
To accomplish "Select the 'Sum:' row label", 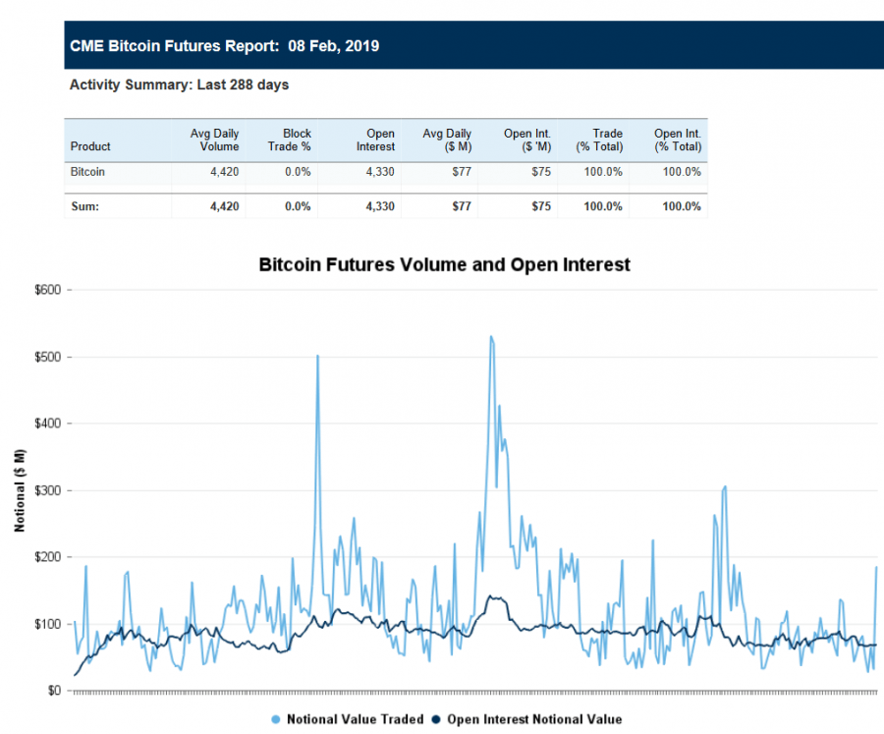I will tap(85, 206).
